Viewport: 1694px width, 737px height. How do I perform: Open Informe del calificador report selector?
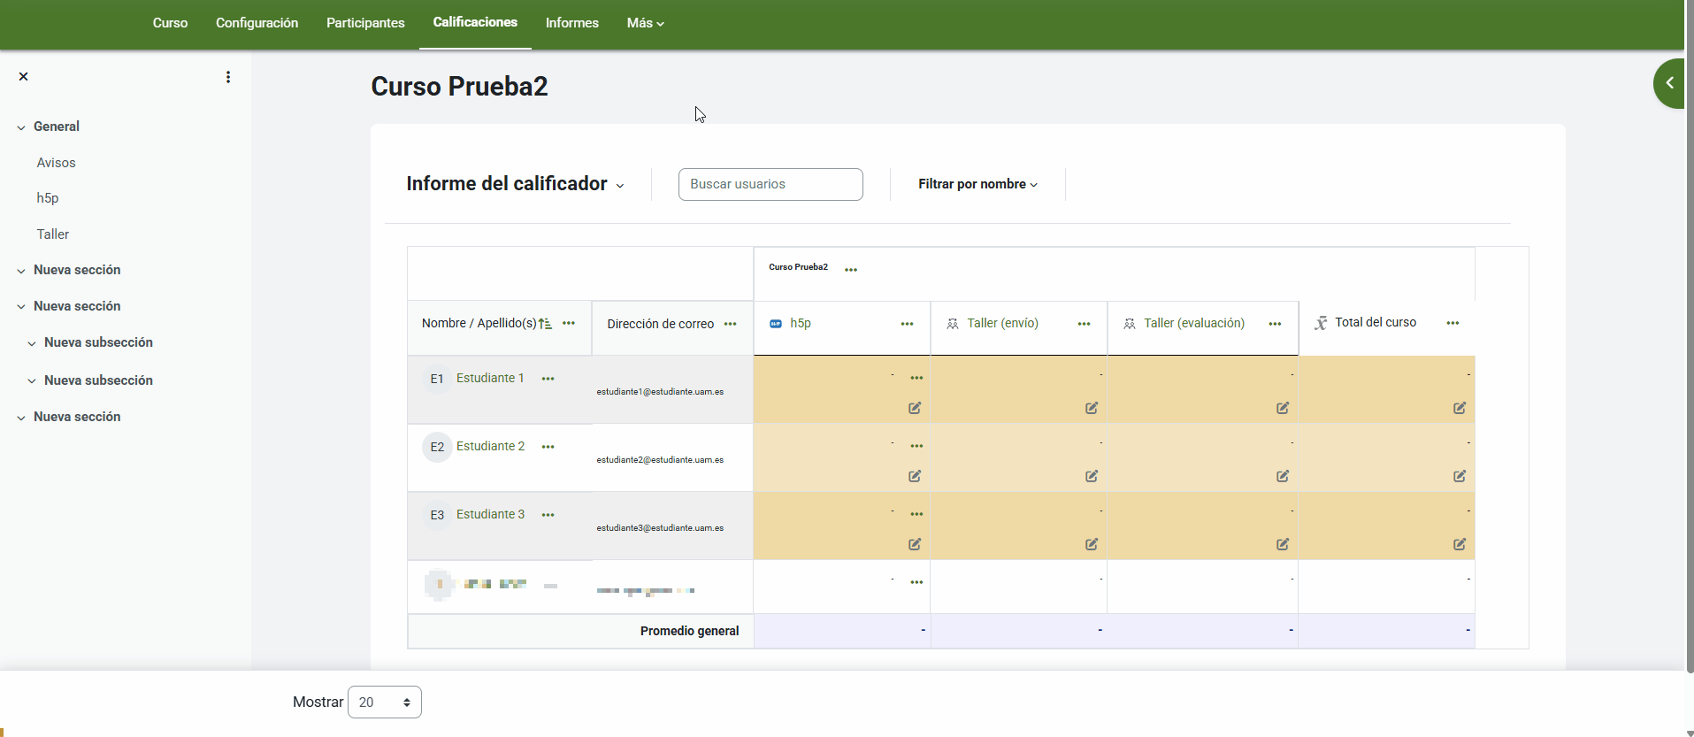(515, 184)
